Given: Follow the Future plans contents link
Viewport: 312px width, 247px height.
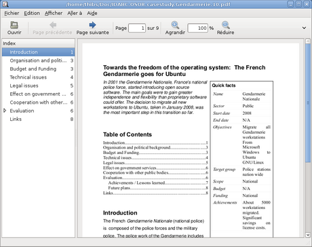Looking at the screenshot, I should coord(158,188).
